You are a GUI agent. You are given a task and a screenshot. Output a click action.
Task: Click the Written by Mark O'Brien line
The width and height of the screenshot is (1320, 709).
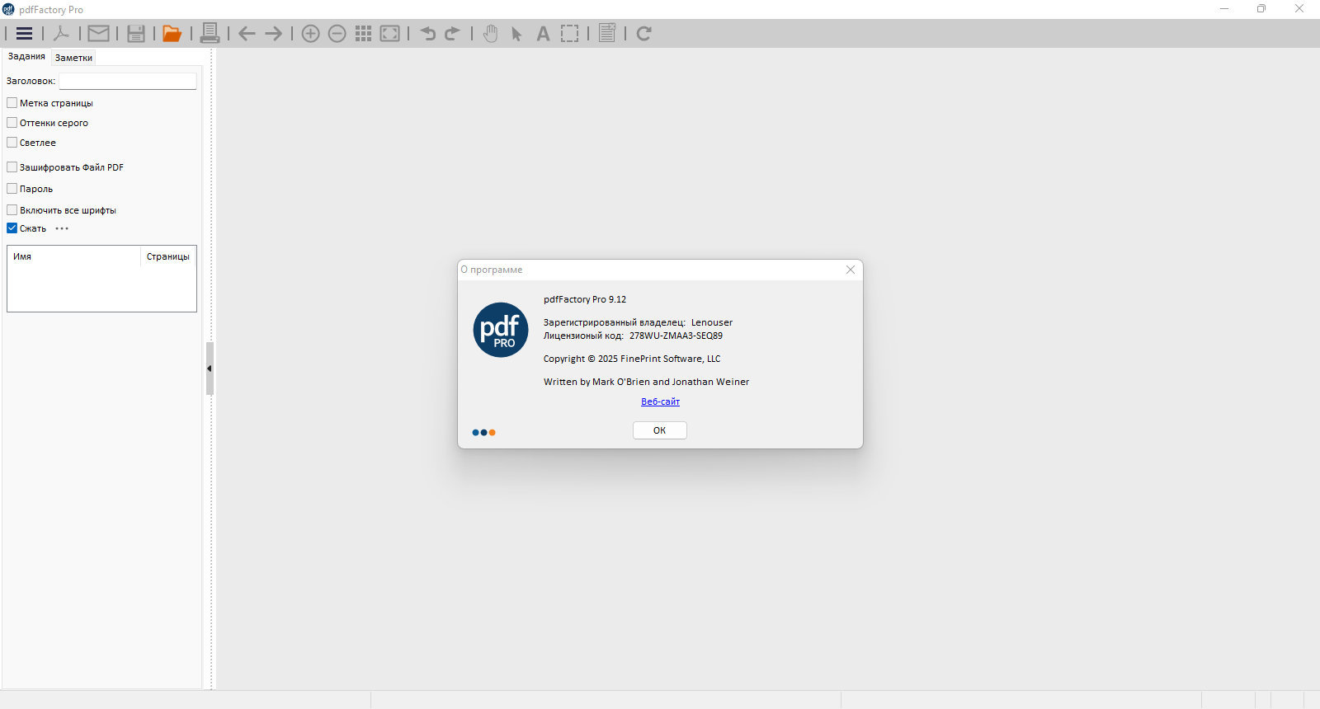point(647,382)
